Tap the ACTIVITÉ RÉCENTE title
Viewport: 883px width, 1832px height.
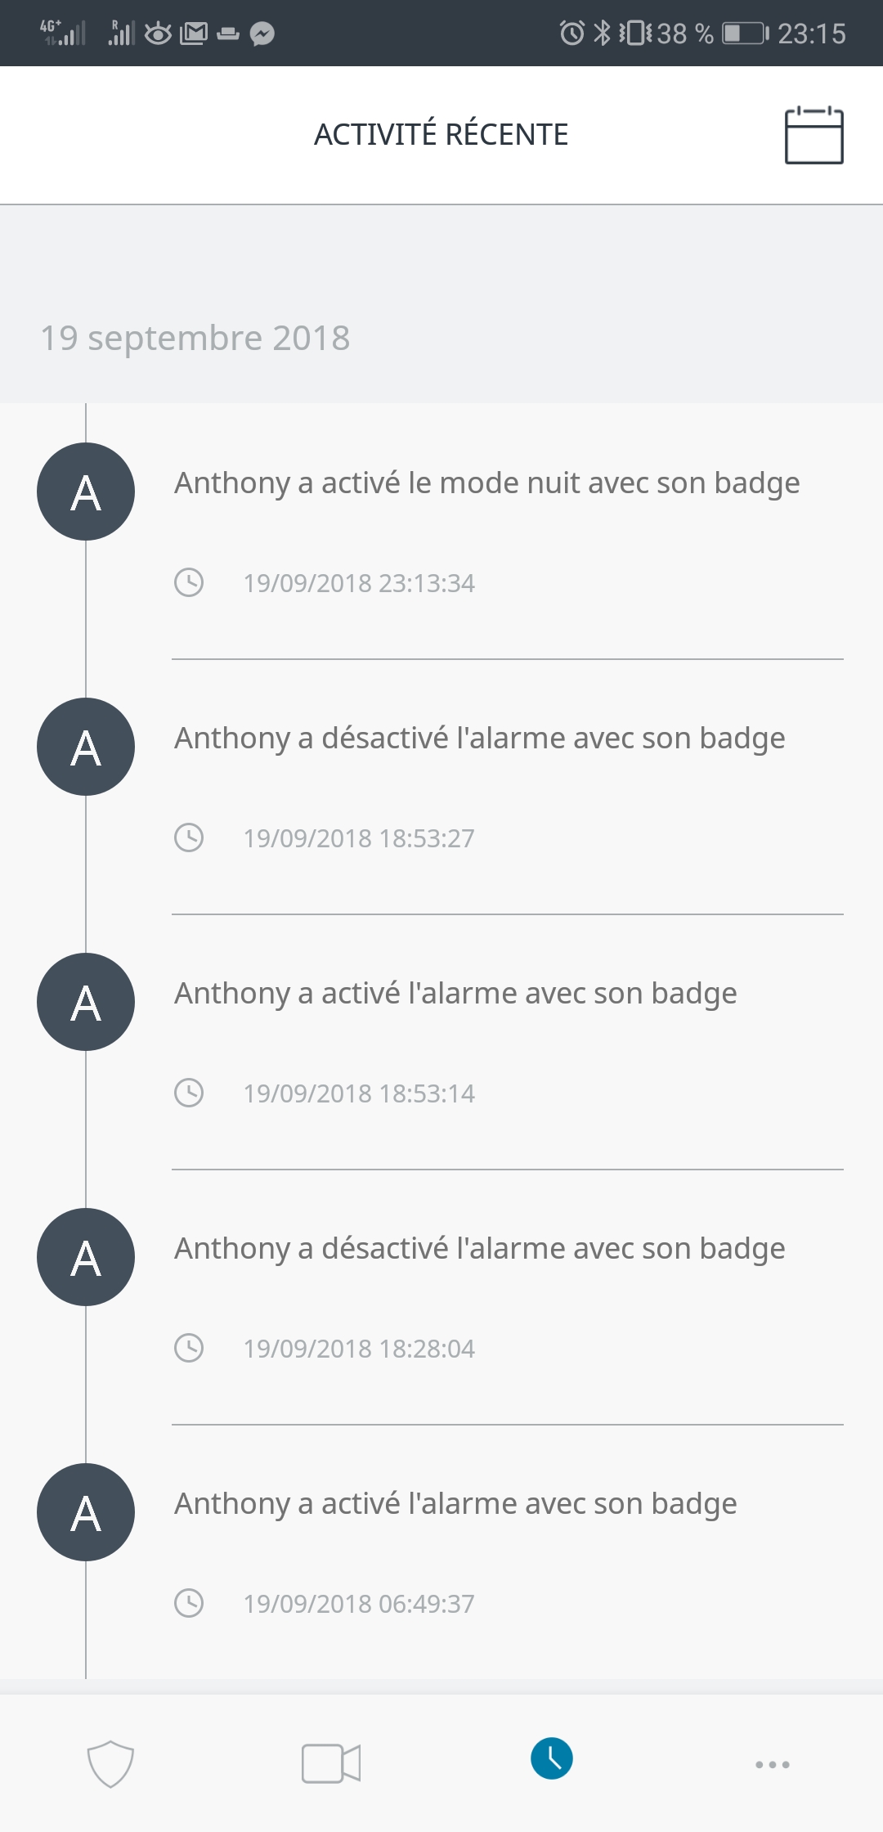(441, 135)
